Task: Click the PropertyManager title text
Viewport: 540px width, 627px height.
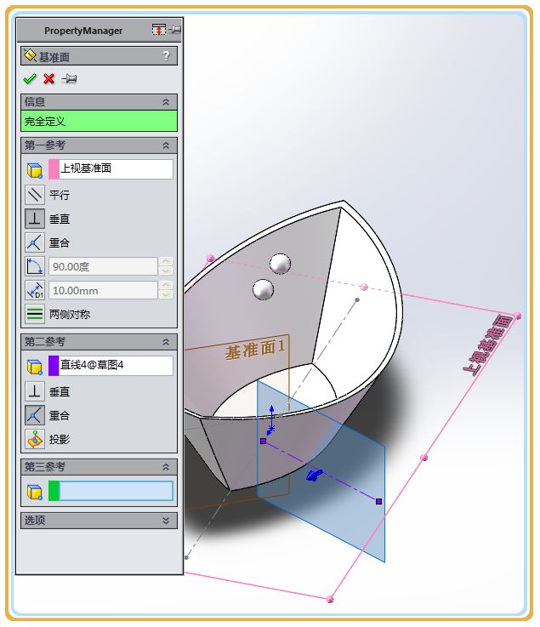Action: (83, 31)
